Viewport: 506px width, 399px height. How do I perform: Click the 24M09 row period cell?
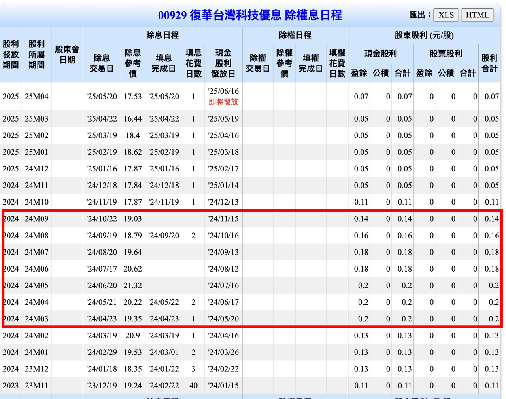tap(36, 218)
